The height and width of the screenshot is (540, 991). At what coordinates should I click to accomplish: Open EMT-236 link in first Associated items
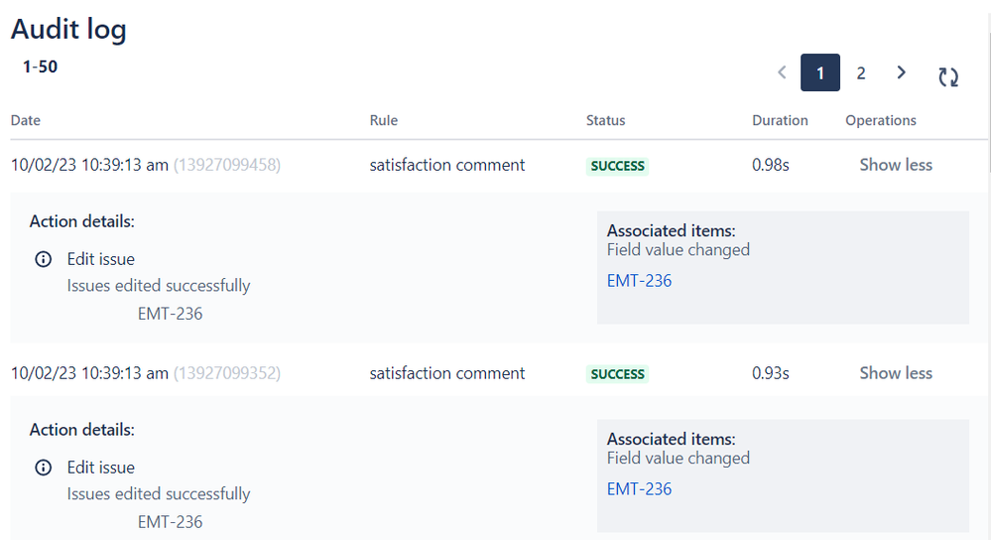[639, 281]
